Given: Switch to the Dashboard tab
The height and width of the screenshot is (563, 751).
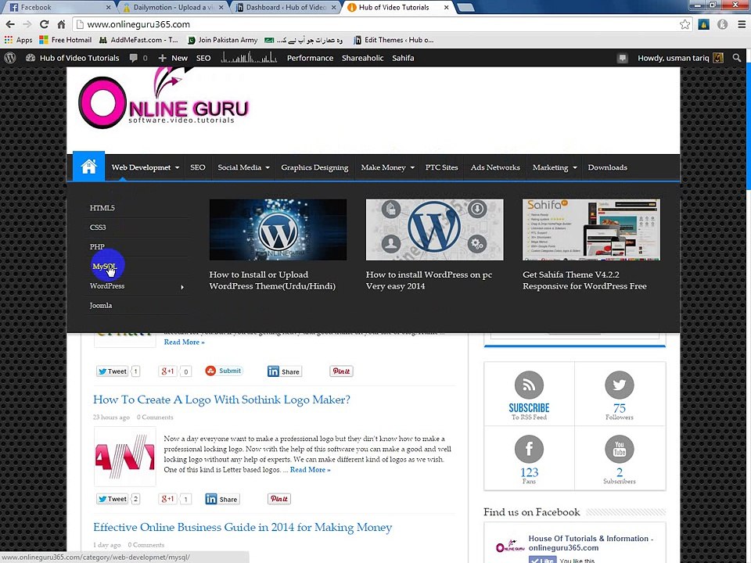Looking at the screenshot, I should (x=286, y=7).
